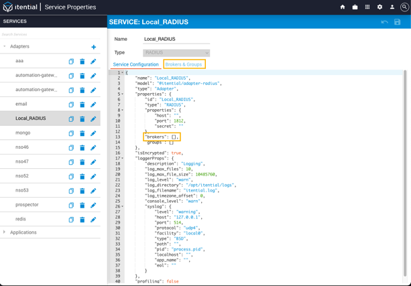Select the nso52 adapter

point(22,176)
